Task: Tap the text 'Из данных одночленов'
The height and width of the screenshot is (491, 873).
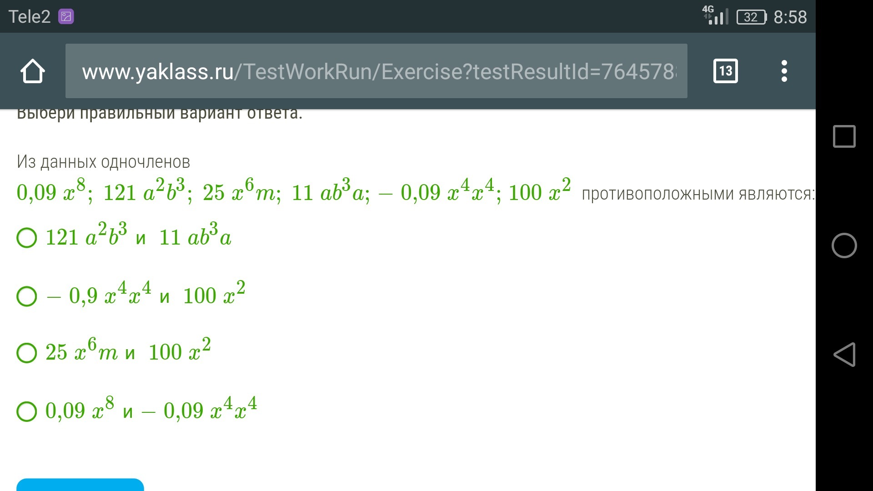Action: point(104,162)
